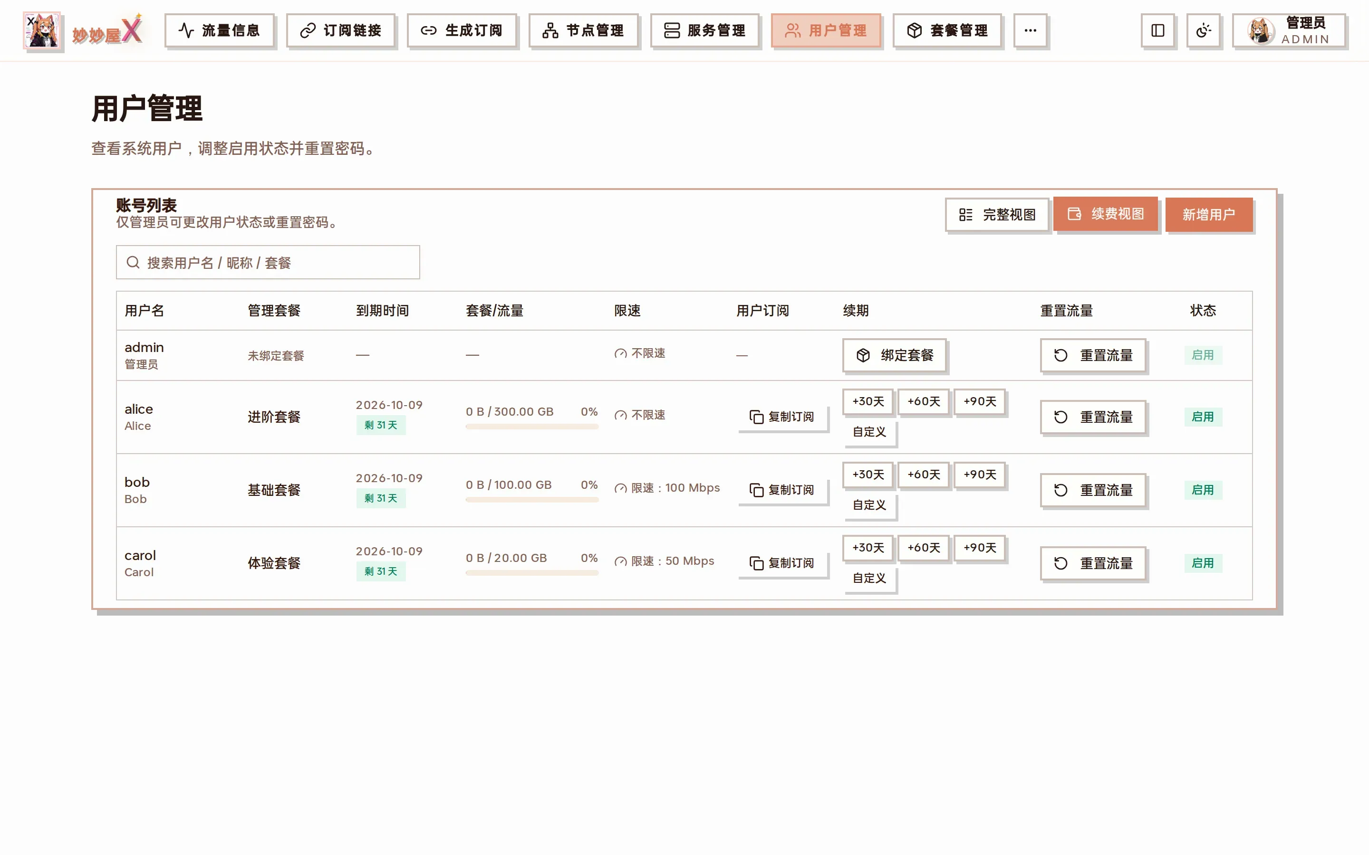1369x855 pixels.
Task: Copy subscription for carol
Action: [782, 563]
